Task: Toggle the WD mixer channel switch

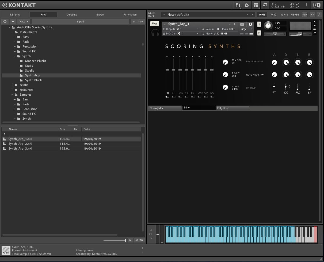Action: pyautogui.click(x=199, y=97)
